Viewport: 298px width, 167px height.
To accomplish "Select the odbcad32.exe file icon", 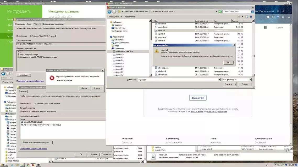I will [x=156, y=68].
